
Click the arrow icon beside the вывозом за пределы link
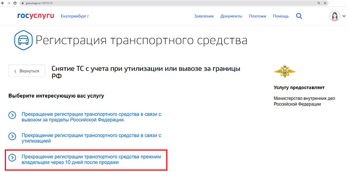pyautogui.click(x=12, y=115)
